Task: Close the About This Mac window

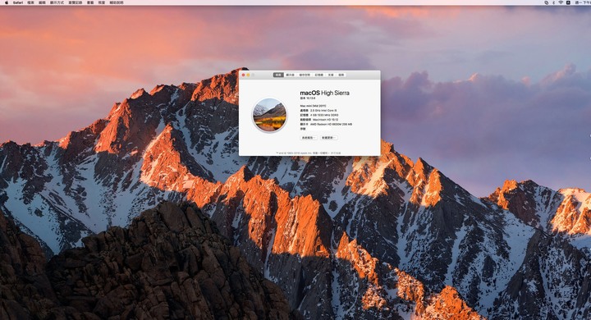Action: [x=244, y=75]
